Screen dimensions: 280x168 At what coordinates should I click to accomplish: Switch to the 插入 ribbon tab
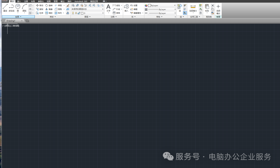tap(19, 1)
